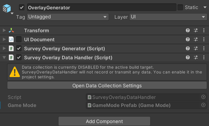Expand the Transform component

[4, 30]
